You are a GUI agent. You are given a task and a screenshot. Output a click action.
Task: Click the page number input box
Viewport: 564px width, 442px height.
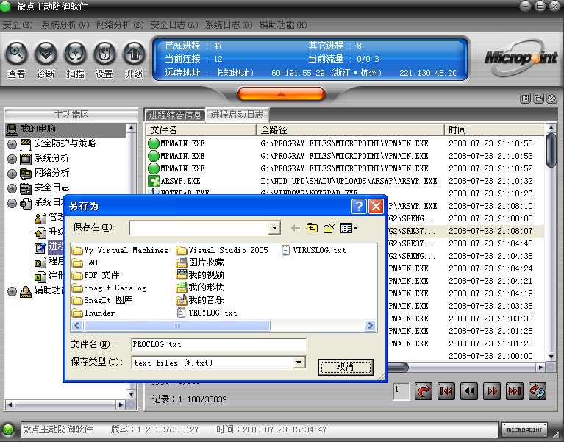point(401,391)
